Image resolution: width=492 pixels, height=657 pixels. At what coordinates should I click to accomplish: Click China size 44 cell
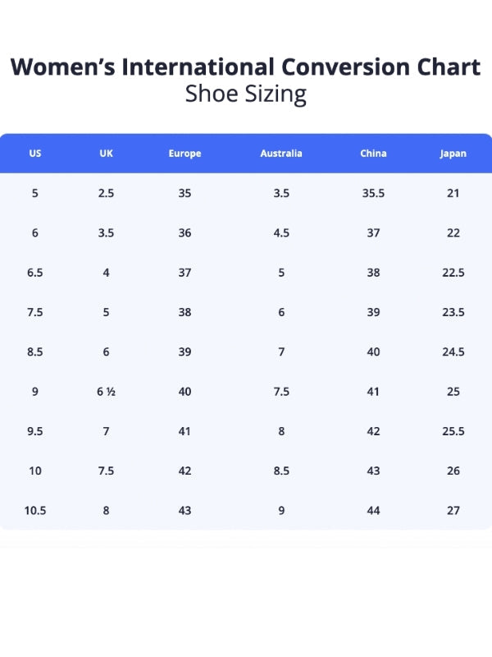coord(373,511)
